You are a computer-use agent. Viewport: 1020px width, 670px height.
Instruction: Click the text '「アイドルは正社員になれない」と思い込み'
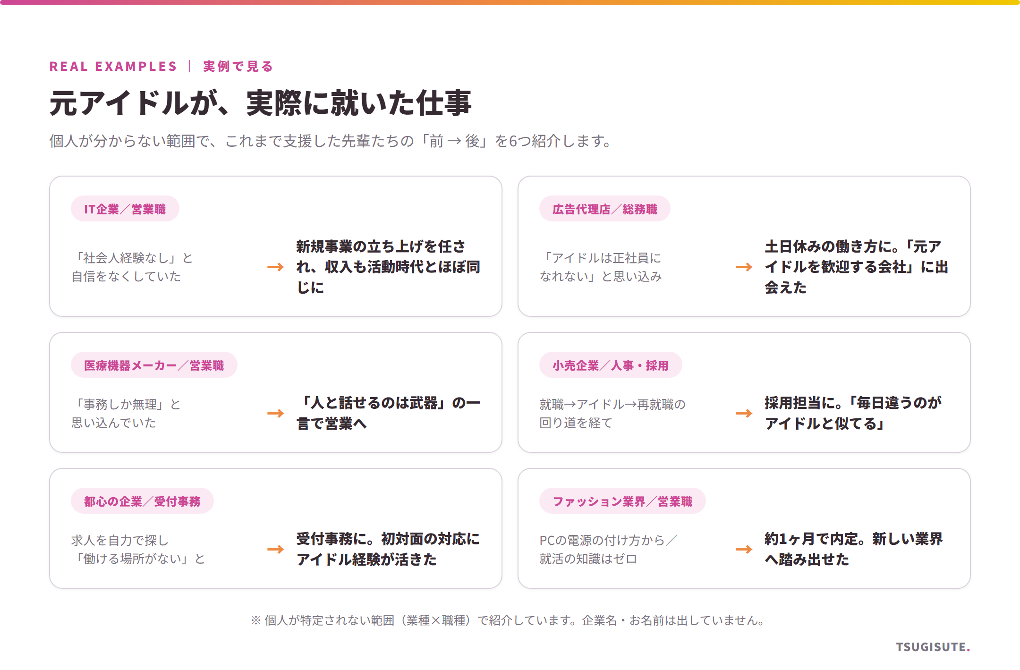pyautogui.click(x=601, y=267)
